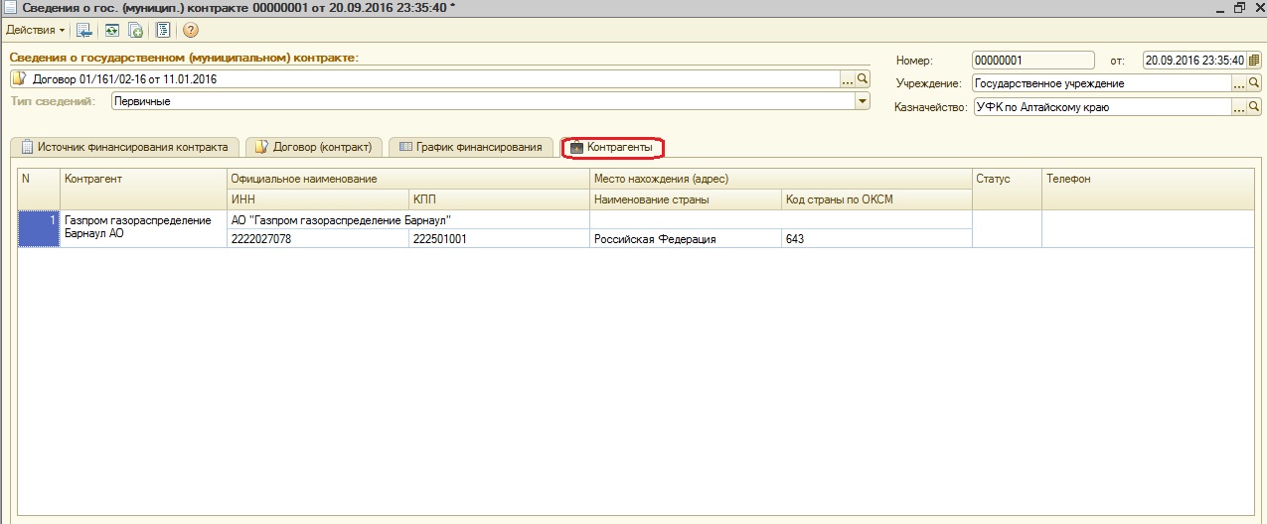Click the ellipsis select button for Казначейство
The height and width of the screenshot is (524, 1267).
(x=1239, y=107)
